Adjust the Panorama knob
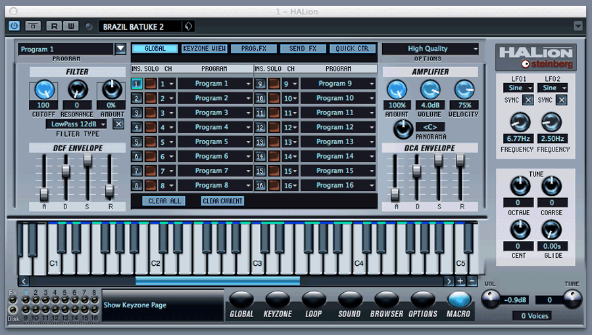 click(x=403, y=129)
